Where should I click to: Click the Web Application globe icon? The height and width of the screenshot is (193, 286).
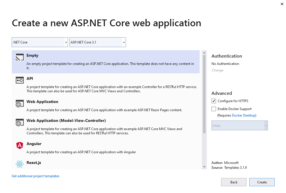click(19, 103)
